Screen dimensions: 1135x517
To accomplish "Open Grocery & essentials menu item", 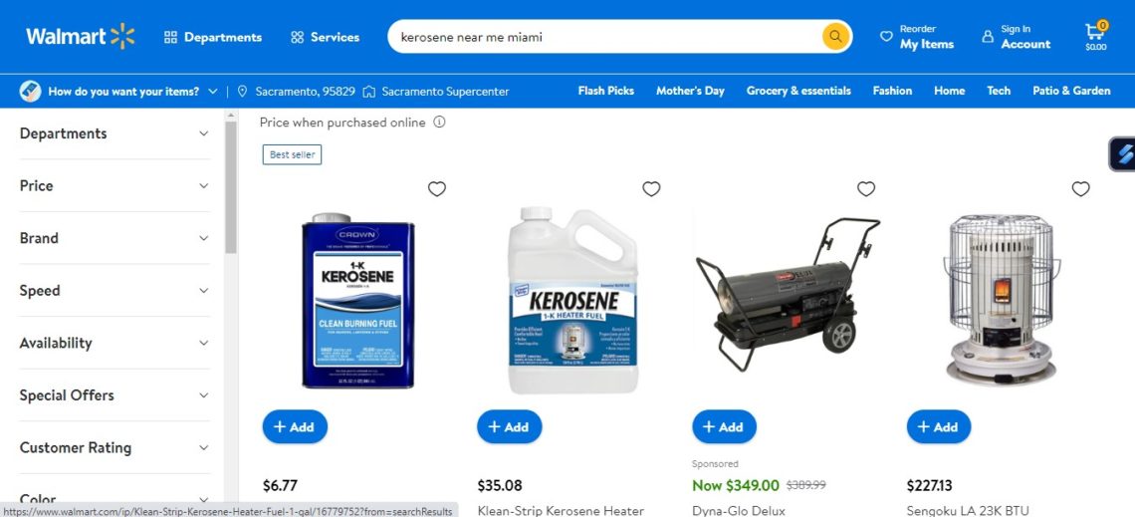I will point(798,91).
